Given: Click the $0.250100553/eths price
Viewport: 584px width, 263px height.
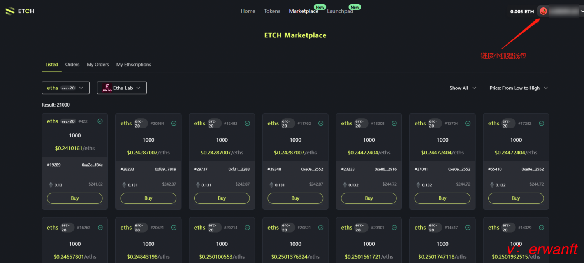Looking at the screenshot, I should 222,257.
